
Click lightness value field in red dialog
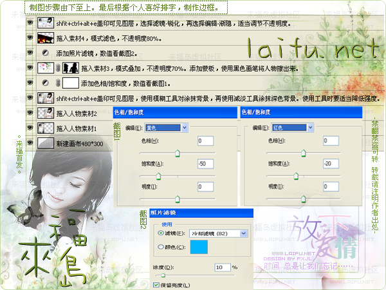pyautogui.click(x=331, y=187)
